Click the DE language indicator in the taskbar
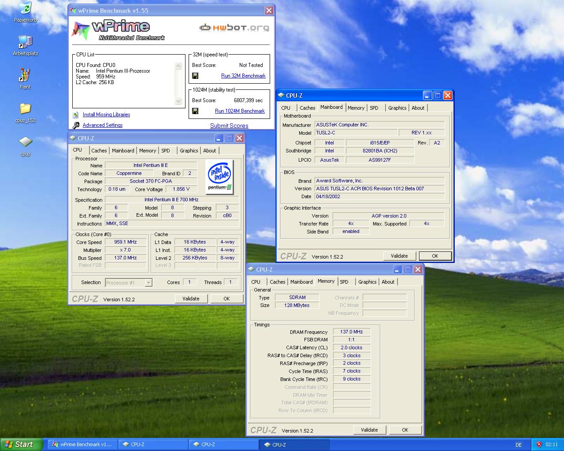This screenshot has height=451, width=564. point(518,445)
